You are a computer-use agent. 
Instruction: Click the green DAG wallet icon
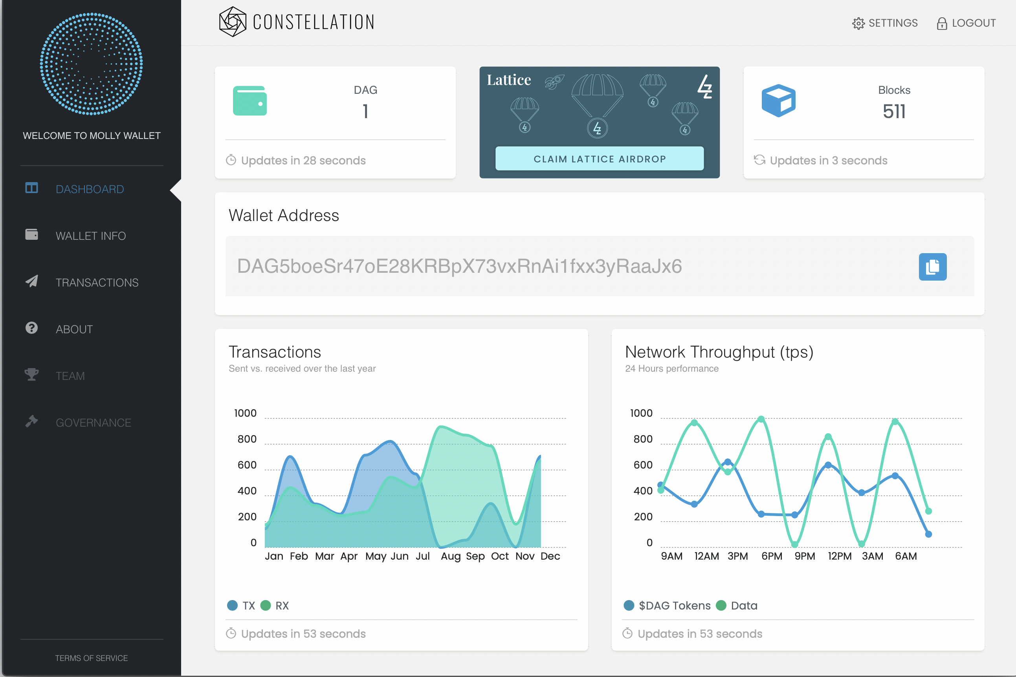pos(250,100)
